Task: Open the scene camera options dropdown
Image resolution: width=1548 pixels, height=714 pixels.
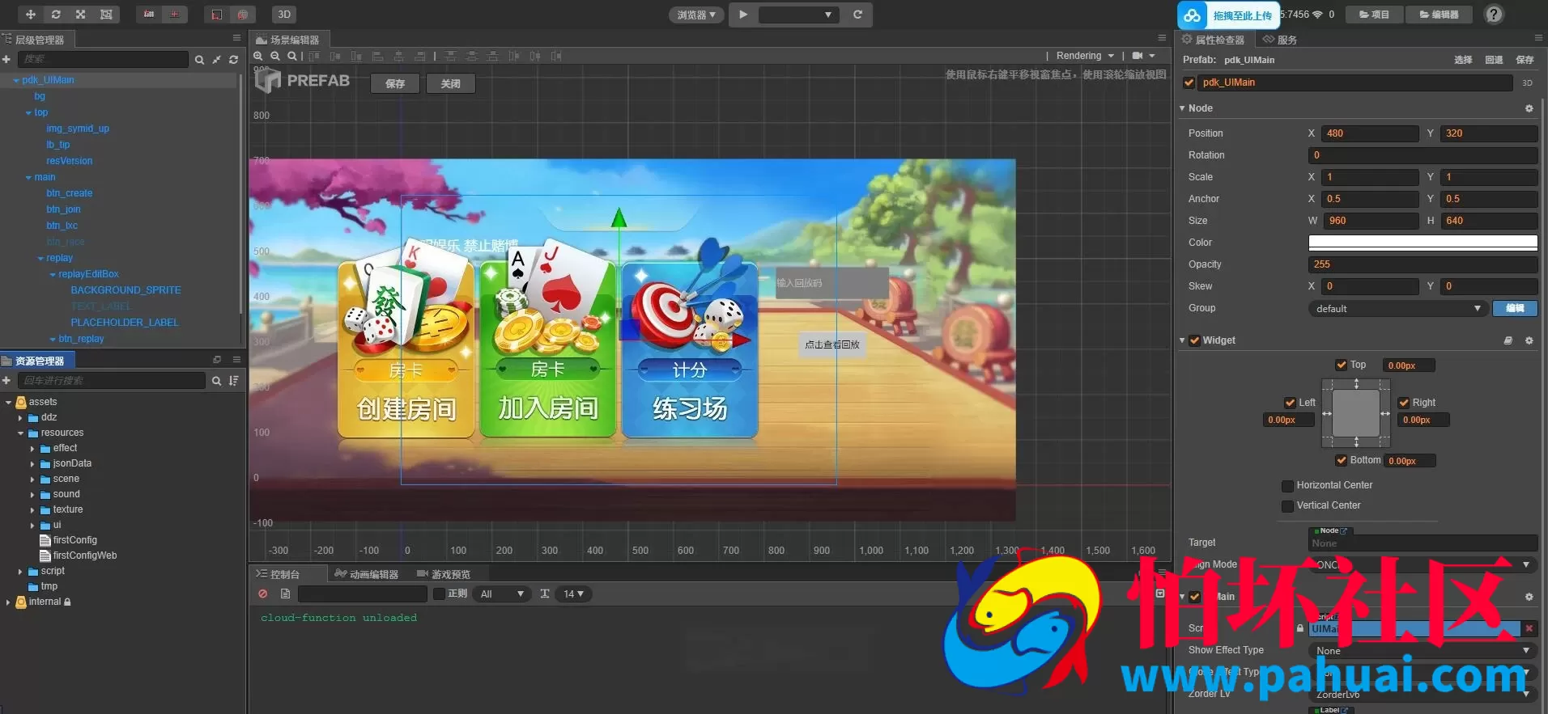Action: click(x=1143, y=56)
